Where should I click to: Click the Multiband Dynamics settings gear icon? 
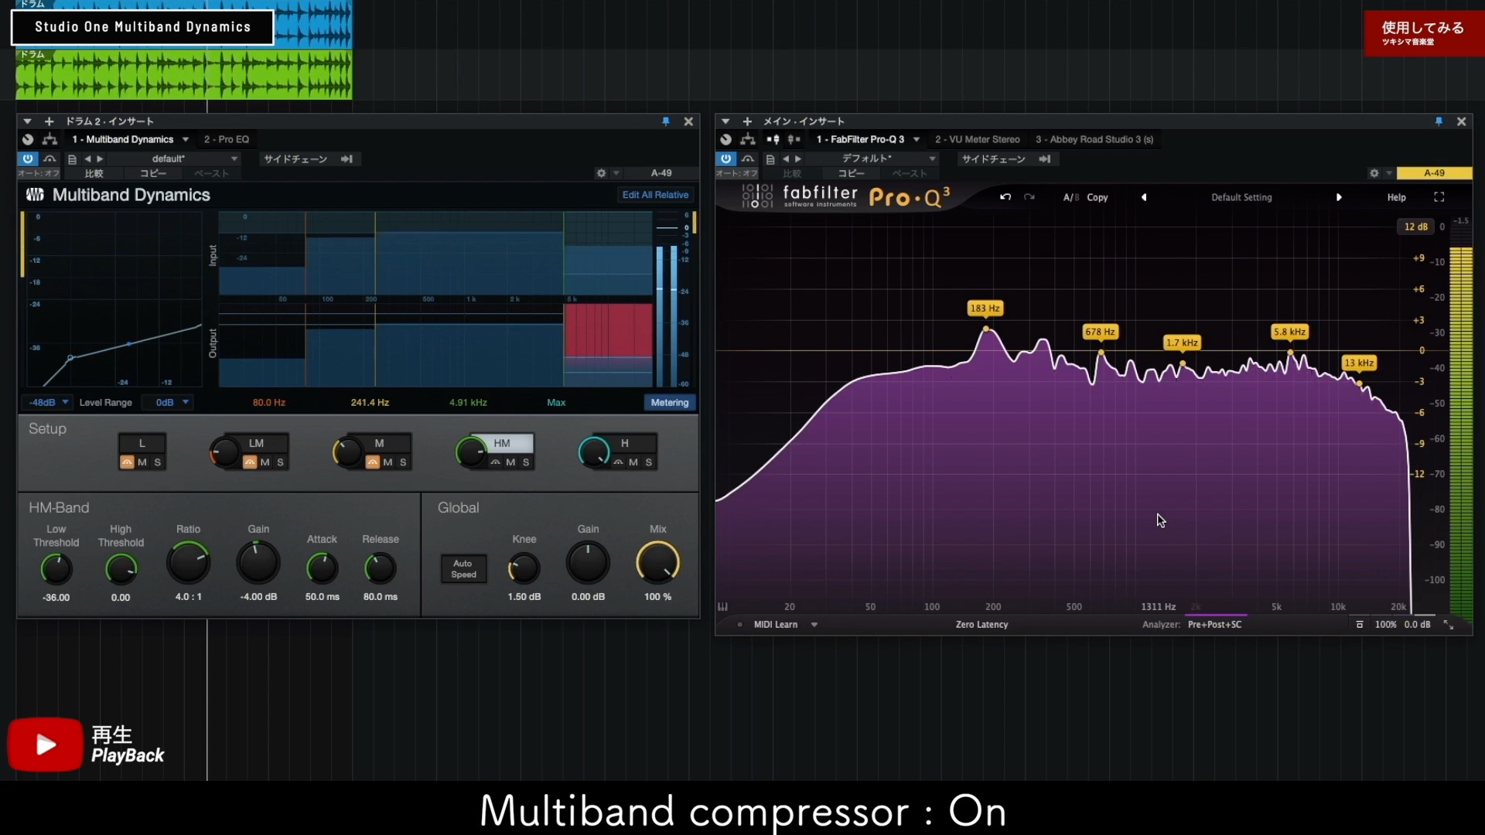coord(601,173)
